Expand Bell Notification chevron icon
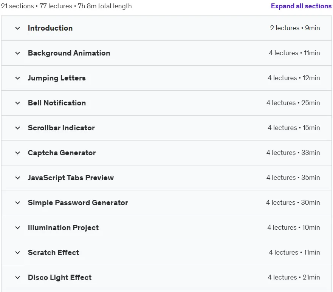The height and width of the screenshot is (292, 333). tap(18, 103)
